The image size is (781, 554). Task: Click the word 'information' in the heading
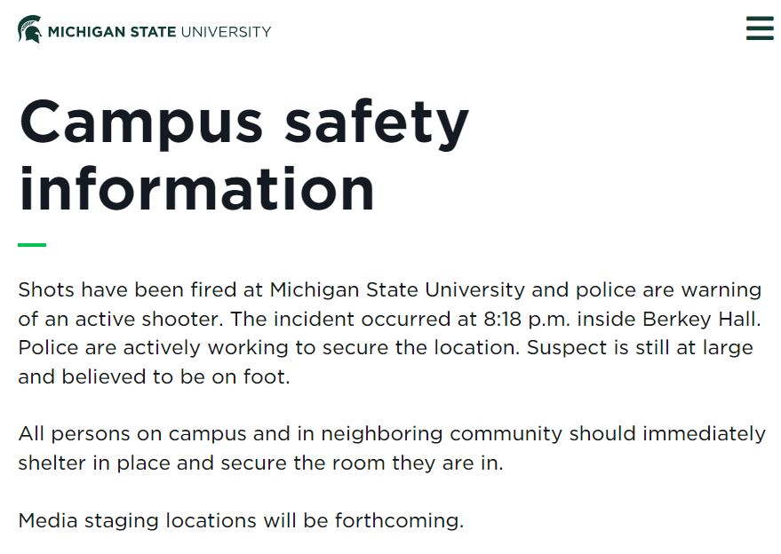(x=196, y=189)
